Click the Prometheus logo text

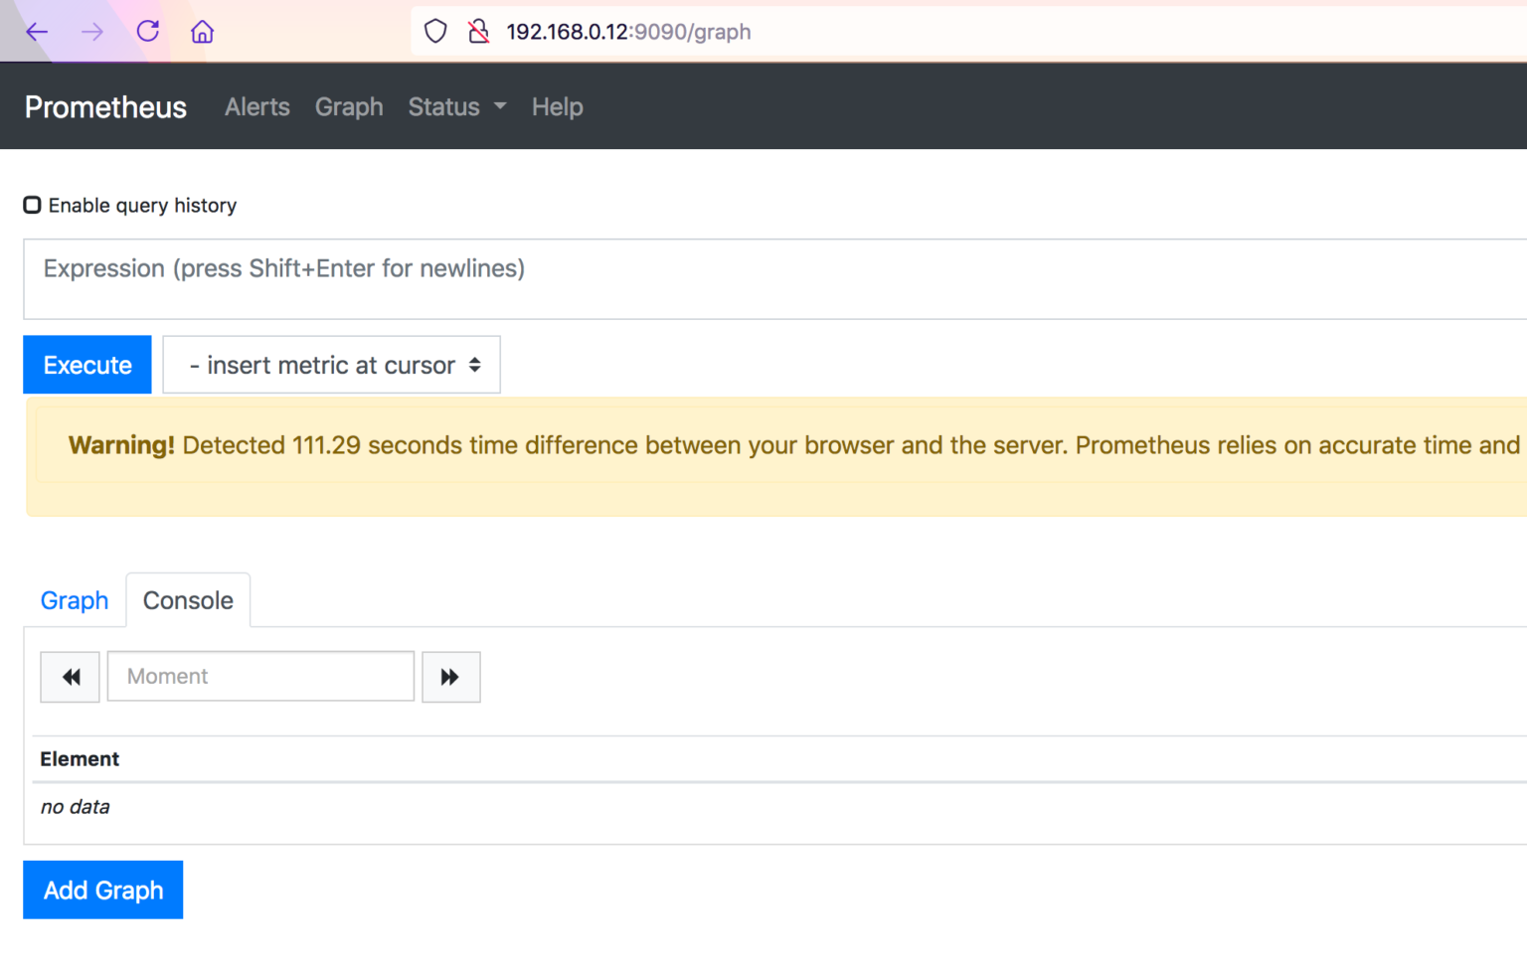105,106
